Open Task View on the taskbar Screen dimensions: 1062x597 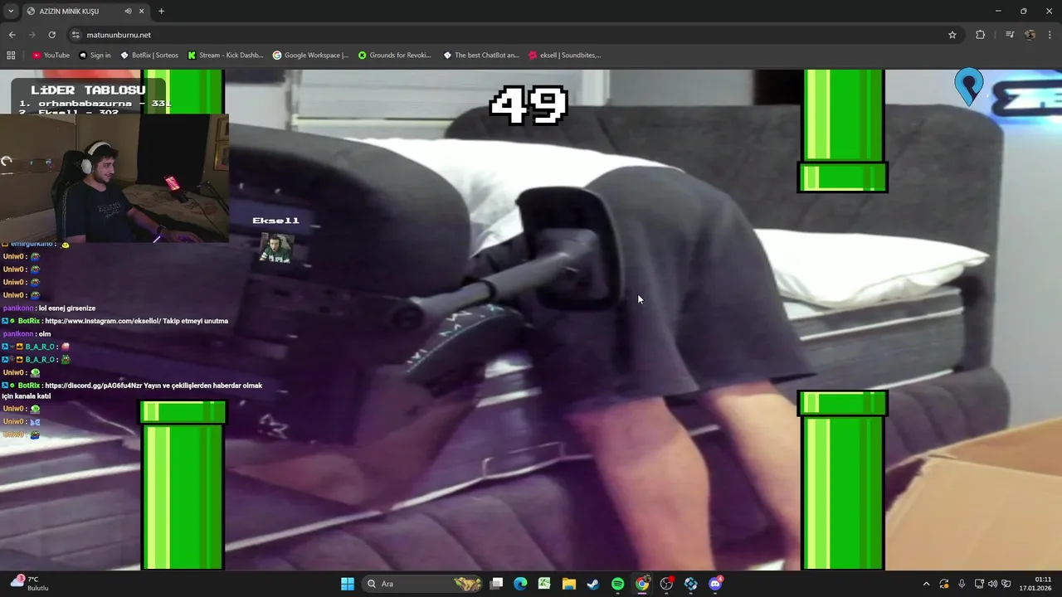pos(496,584)
